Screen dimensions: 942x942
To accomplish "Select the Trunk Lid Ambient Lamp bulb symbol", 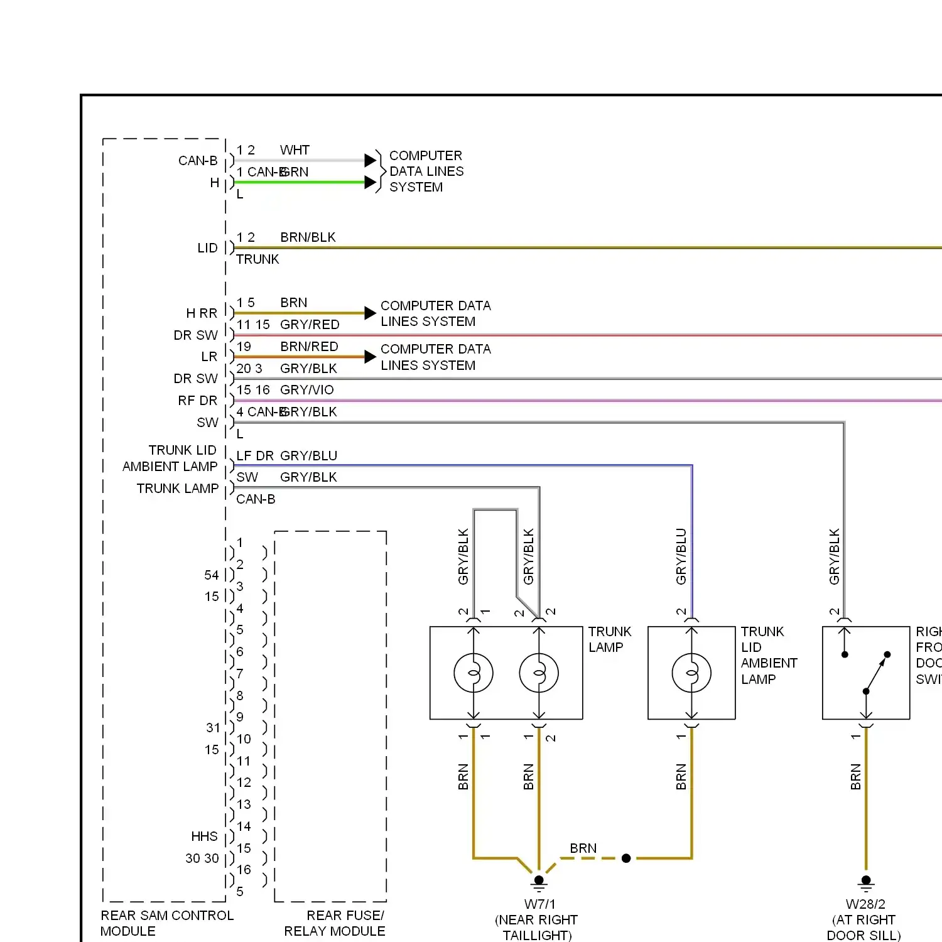I will coord(691,673).
